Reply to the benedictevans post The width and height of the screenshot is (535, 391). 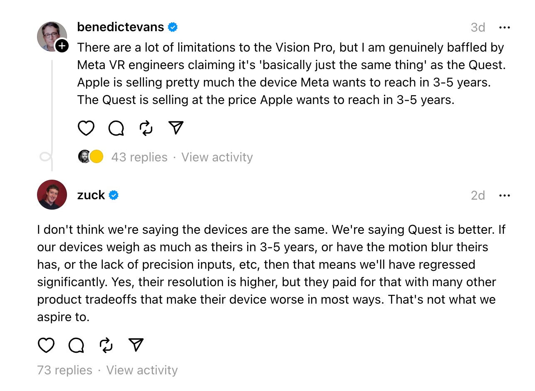pos(116,128)
